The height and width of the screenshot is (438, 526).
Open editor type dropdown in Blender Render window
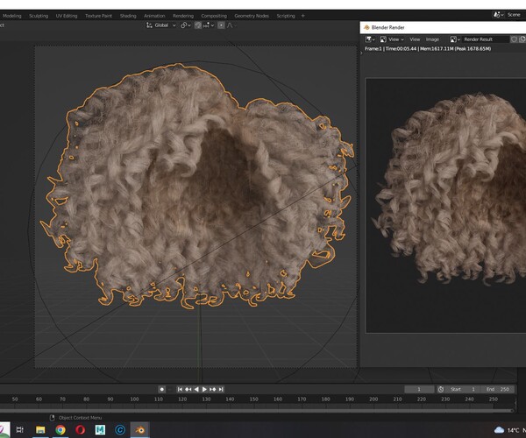point(370,39)
